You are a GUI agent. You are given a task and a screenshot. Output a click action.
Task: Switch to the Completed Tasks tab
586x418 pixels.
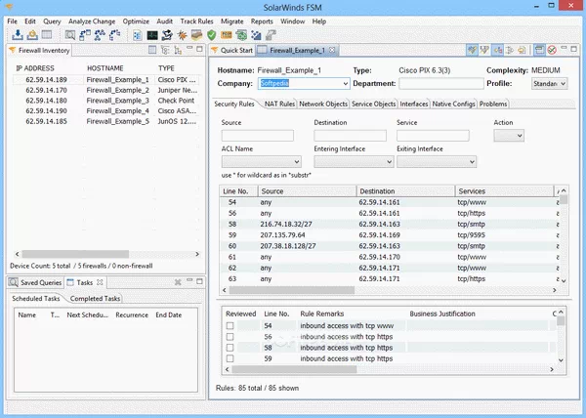pos(95,299)
